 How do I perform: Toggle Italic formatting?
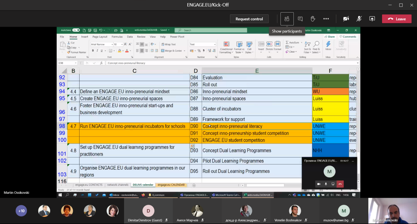[x=97, y=51]
